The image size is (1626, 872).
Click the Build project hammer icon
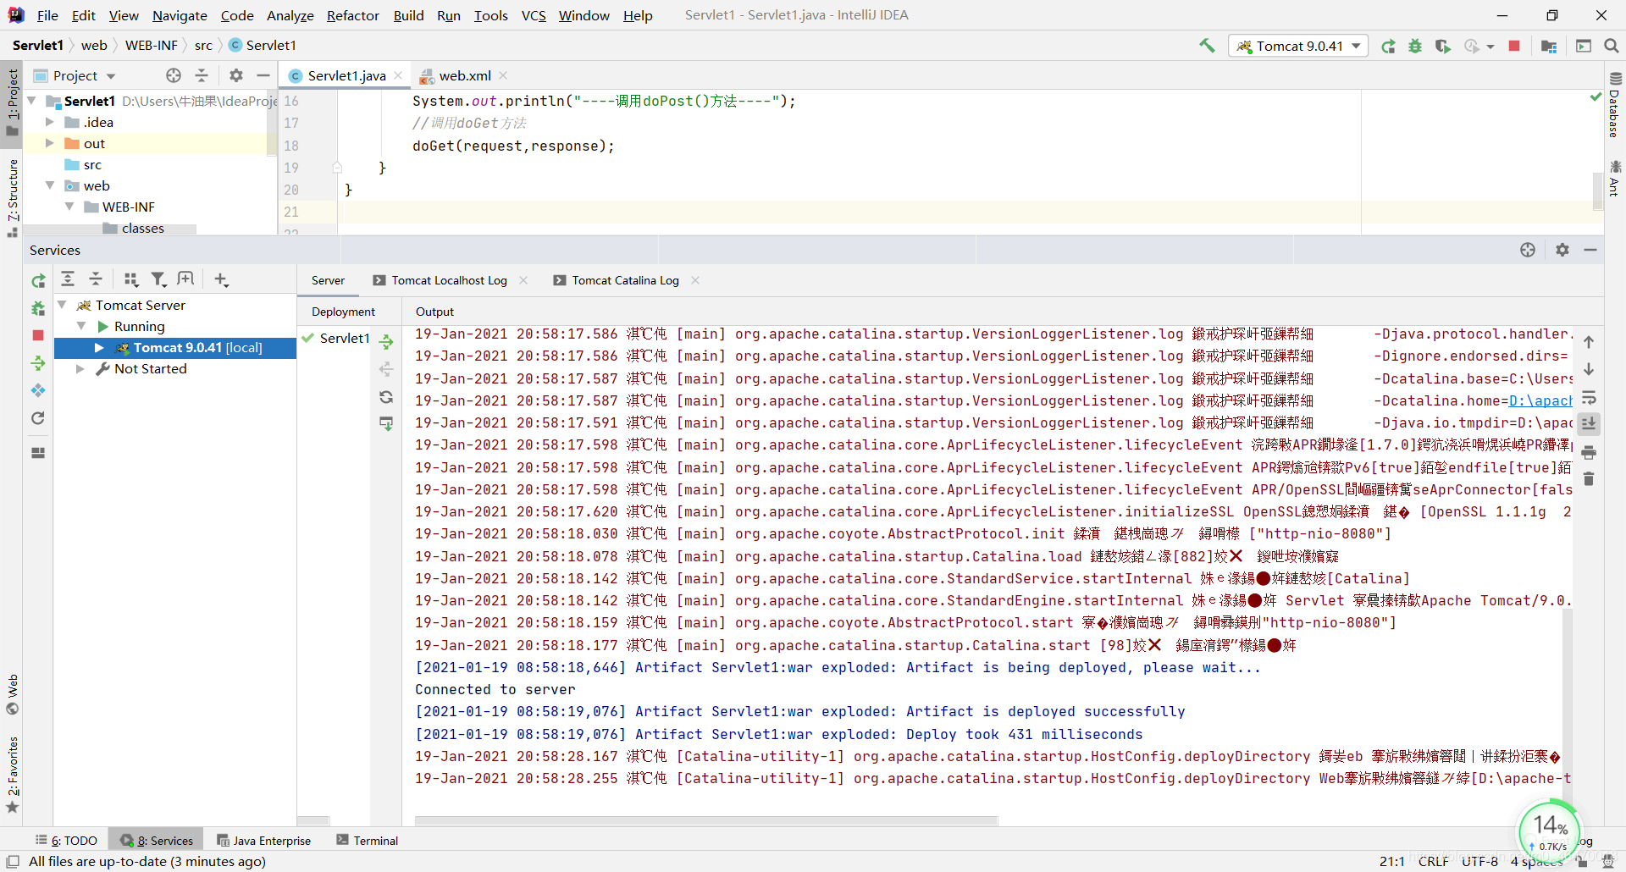[x=1207, y=46]
